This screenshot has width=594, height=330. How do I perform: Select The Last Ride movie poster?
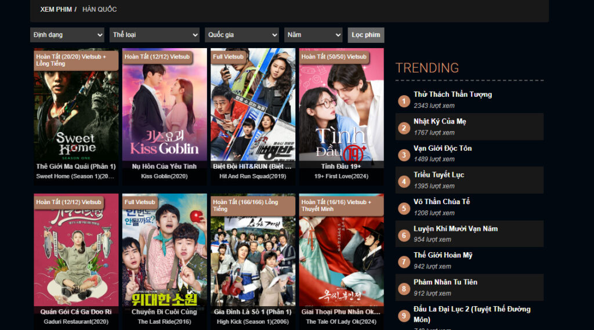(165, 255)
